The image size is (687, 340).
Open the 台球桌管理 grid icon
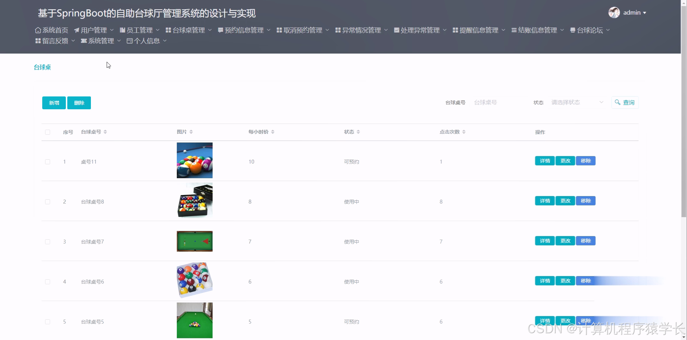(168, 30)
